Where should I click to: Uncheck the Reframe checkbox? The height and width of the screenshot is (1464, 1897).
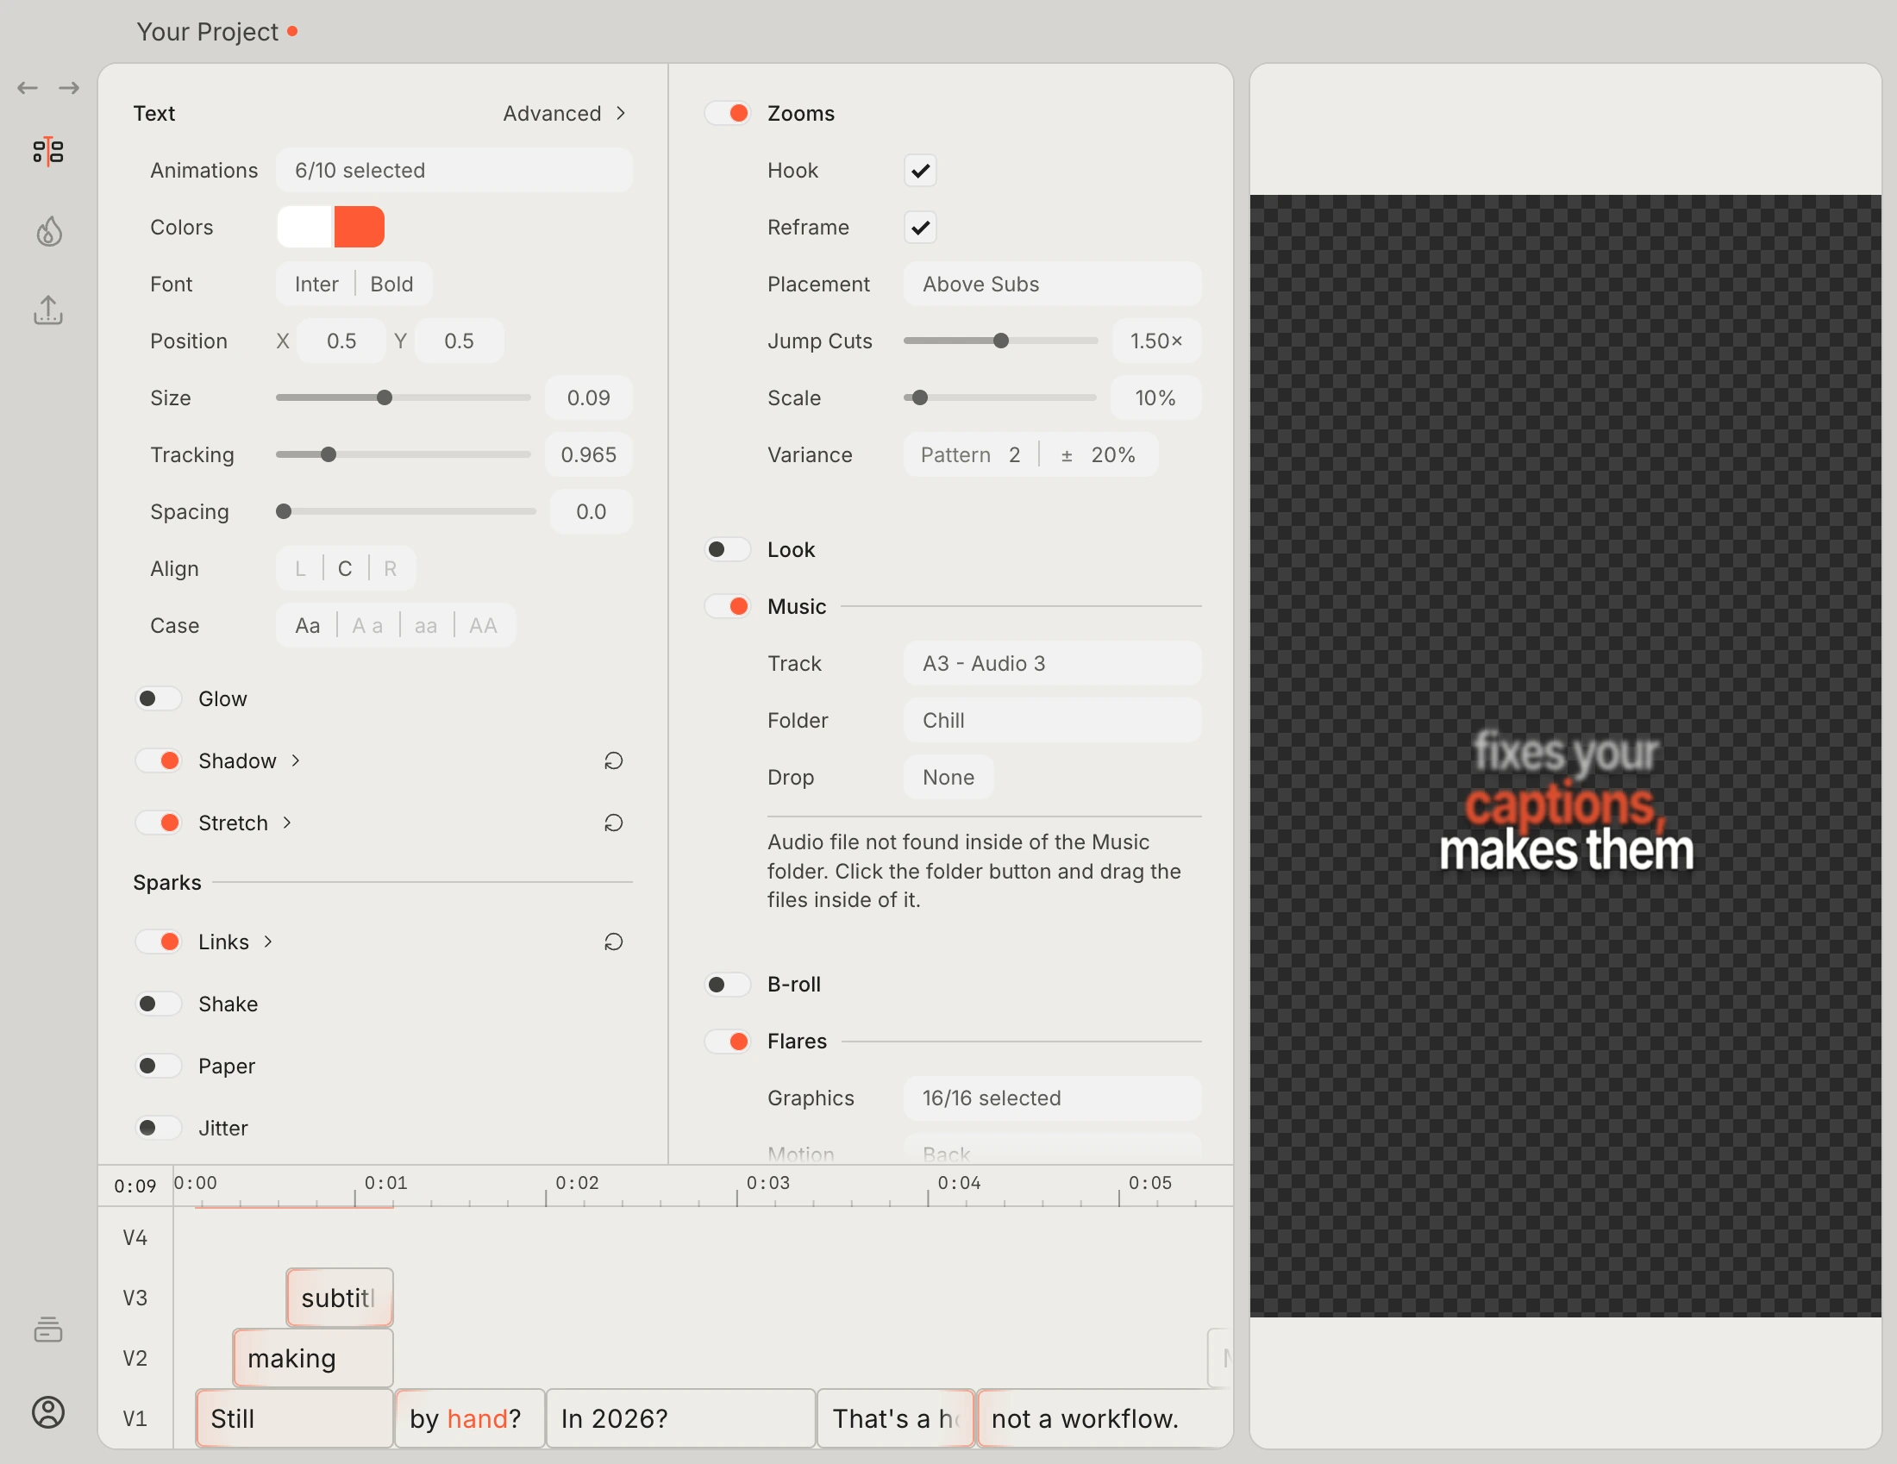920,228
